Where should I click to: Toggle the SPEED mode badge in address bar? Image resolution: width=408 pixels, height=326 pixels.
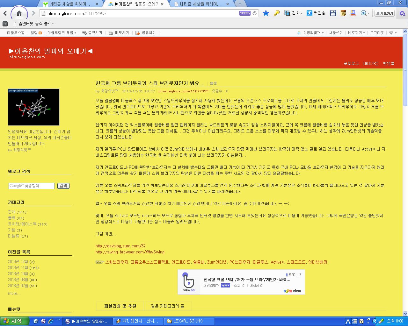click(245, 13)
